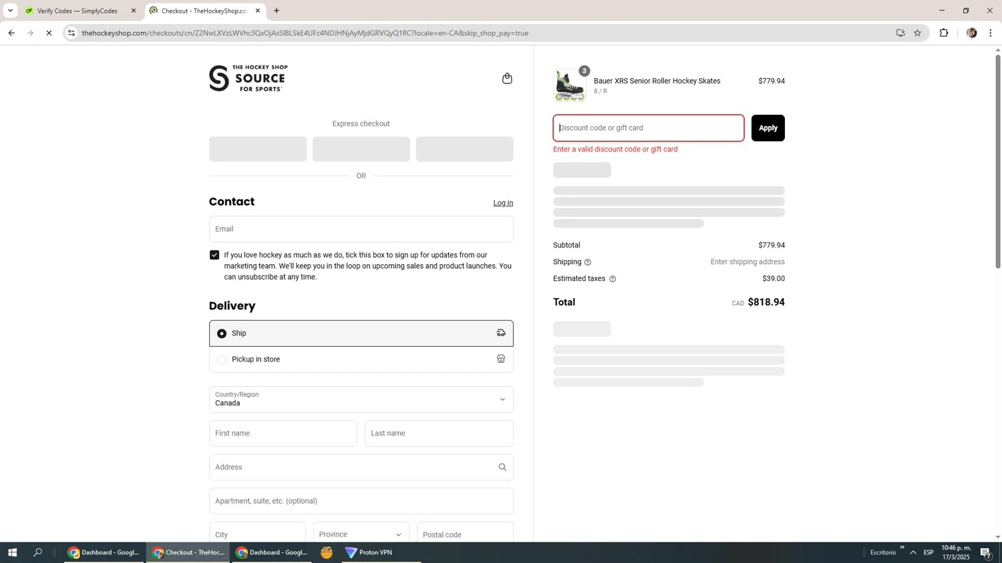This screenshot has width=1002, height=563.
Task: Click the City input field
Action: click(x=257, y=534)
